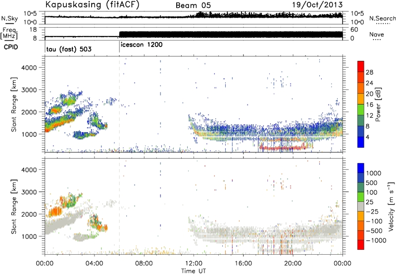Click the date '19/Oct/2013'
396x274 pixels.
tap(317, 5)
